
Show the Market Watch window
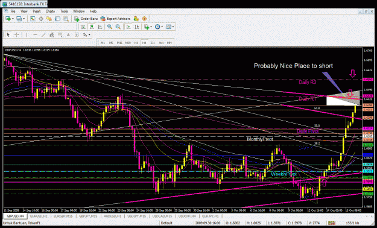pyautogui.click(x=33, y=19)
